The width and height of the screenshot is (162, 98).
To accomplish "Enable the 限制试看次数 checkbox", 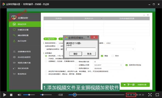I will pyautogui.click(x=76, y=62).
